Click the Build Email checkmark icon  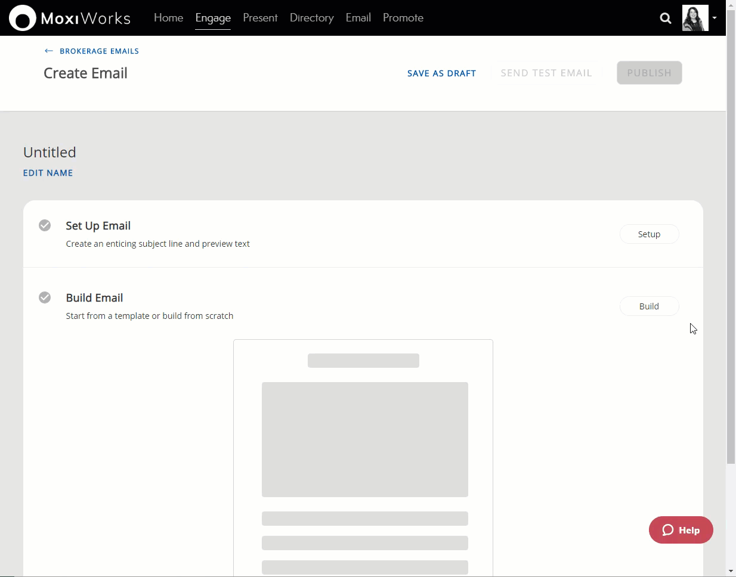point(45,297)
